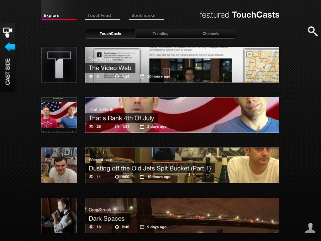Expand the That's Rank 4th Of July cast
Viewport: 321px width, 241px height.
[182, 115]
